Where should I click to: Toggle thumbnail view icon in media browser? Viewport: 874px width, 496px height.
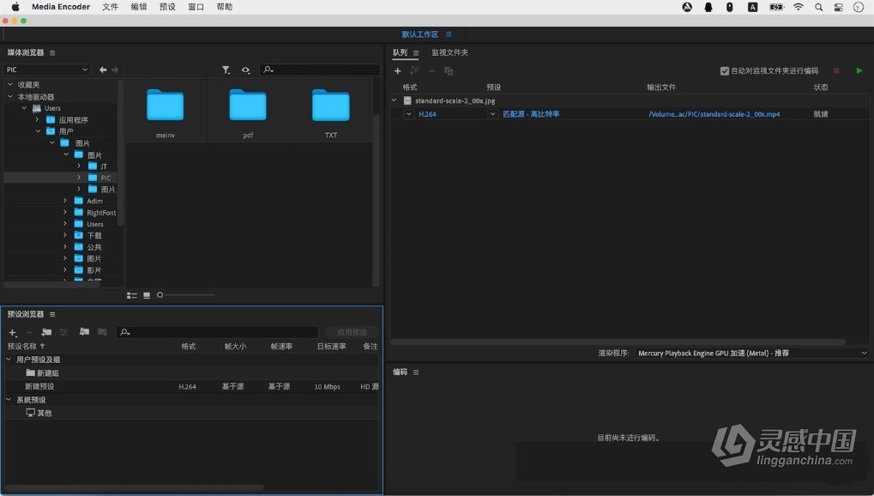pyautogui.click(x=146, y=294)
